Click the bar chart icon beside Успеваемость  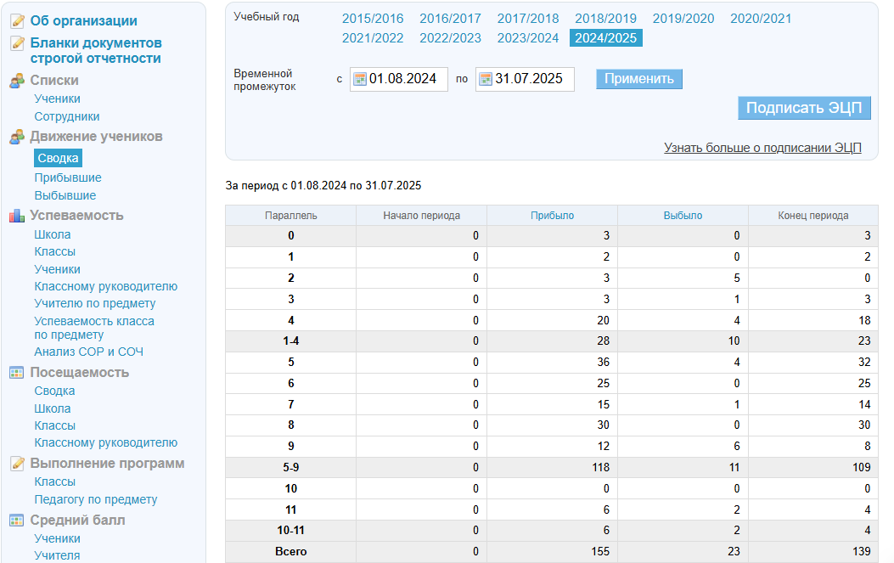(17, 216)
